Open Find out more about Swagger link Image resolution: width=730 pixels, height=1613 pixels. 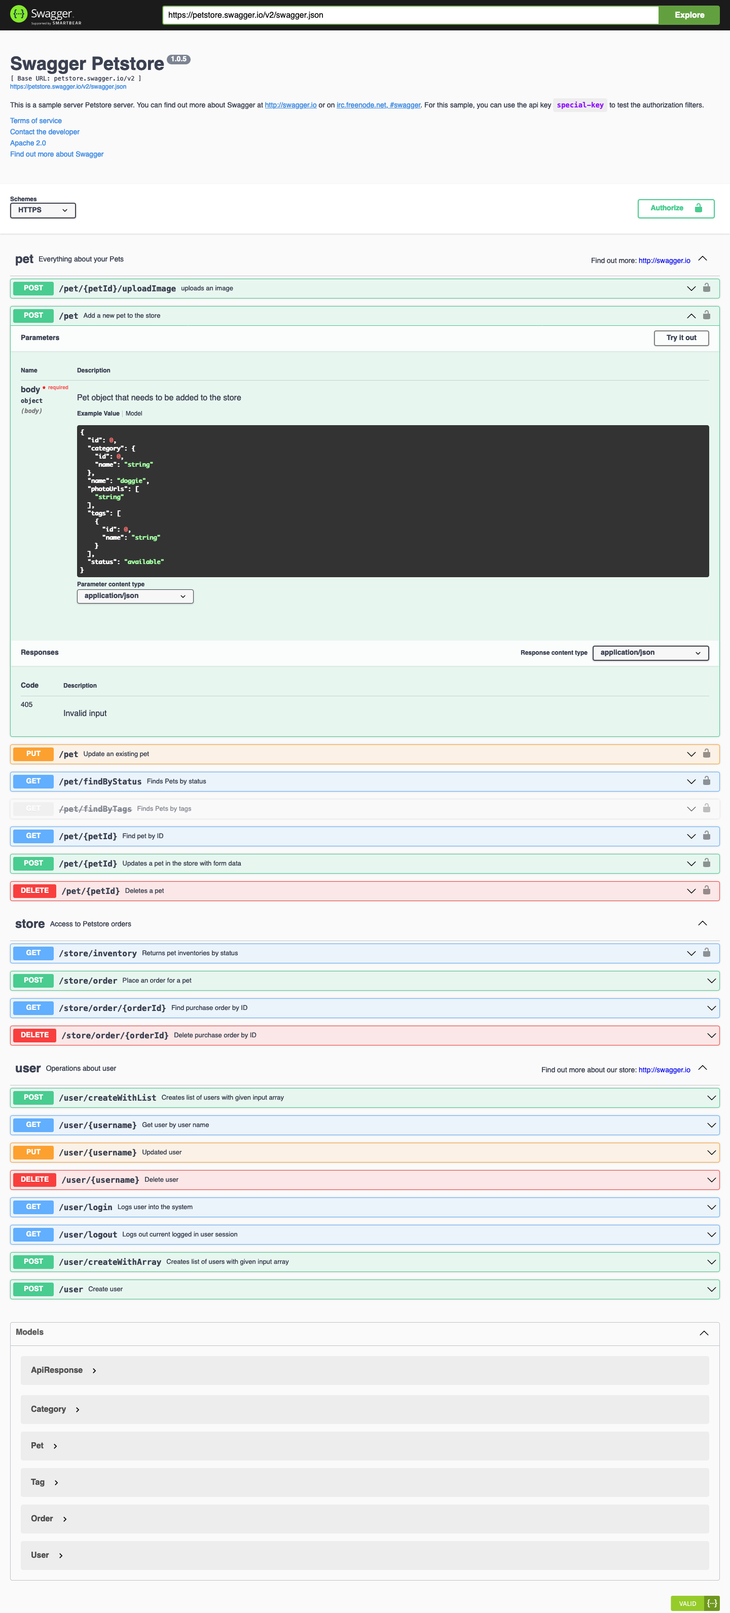click(56, 155)
